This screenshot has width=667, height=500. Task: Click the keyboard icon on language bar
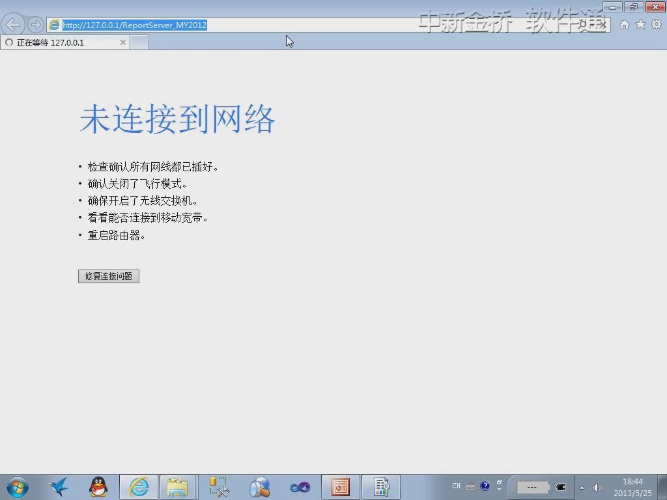471,486
